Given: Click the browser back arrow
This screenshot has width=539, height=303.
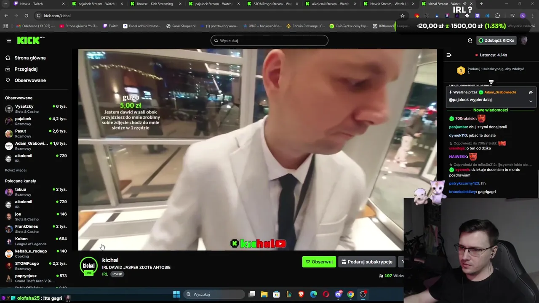Looking at the screenshot, I should coord(6,16).
